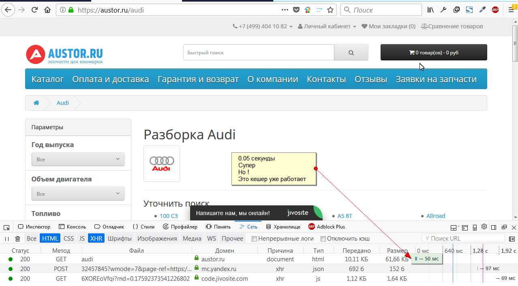Screen dimensions: 518x286
Task: Open devtools settings gear
Action: point(484,227)
